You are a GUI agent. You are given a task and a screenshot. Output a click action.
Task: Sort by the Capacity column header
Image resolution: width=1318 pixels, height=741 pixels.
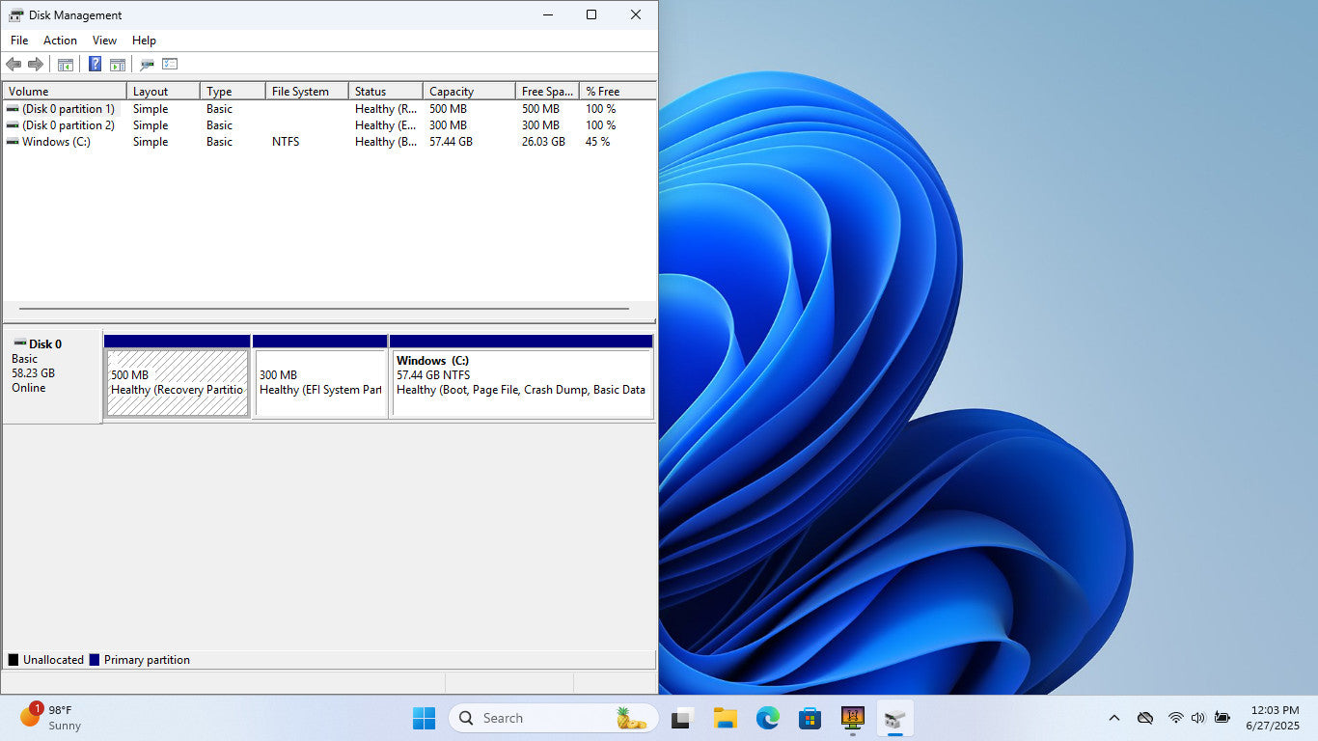pyautogui.click(x=469, y=92)
